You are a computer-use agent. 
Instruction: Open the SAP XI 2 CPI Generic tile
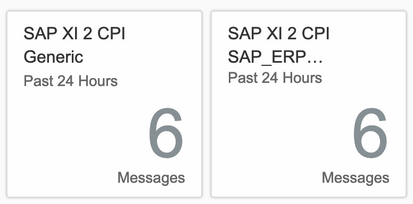coord(104,104)
